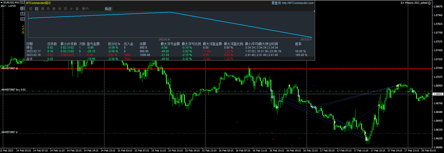The width and height of the screenshot is (444, 153).
Task: Toggle the 轨迹 trade track display
Action: pyautogui.click(x=108, y=9)
